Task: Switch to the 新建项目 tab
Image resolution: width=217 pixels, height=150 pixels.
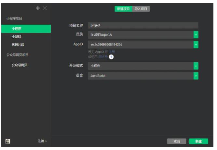Action: 123,9
